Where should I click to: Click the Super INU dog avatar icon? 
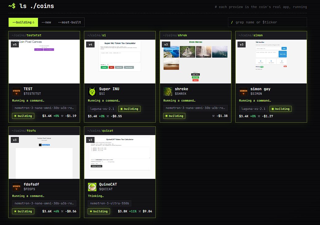pos(92,91)
